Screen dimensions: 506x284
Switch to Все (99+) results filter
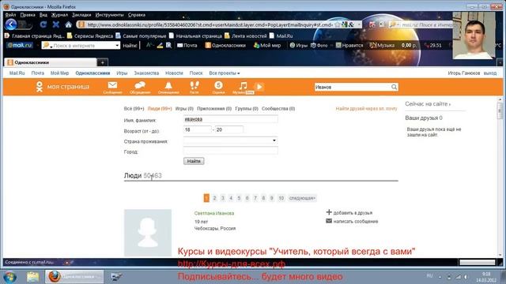(134, 109)
